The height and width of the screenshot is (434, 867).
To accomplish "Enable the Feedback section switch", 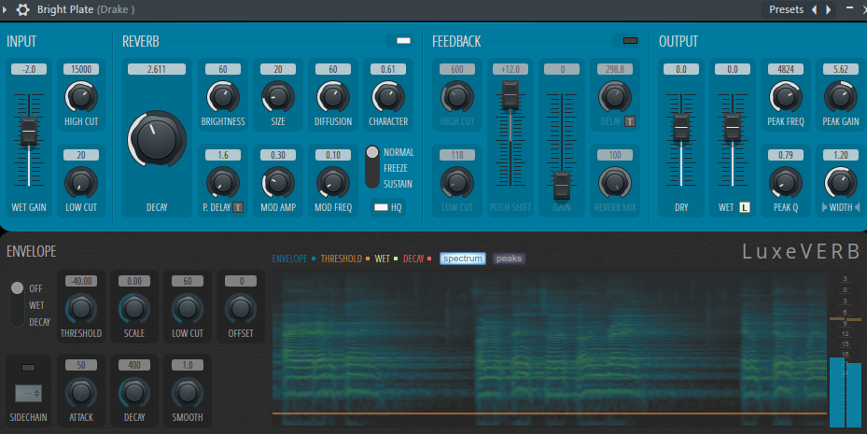I will pyautogui.click(x=630, y=41).
